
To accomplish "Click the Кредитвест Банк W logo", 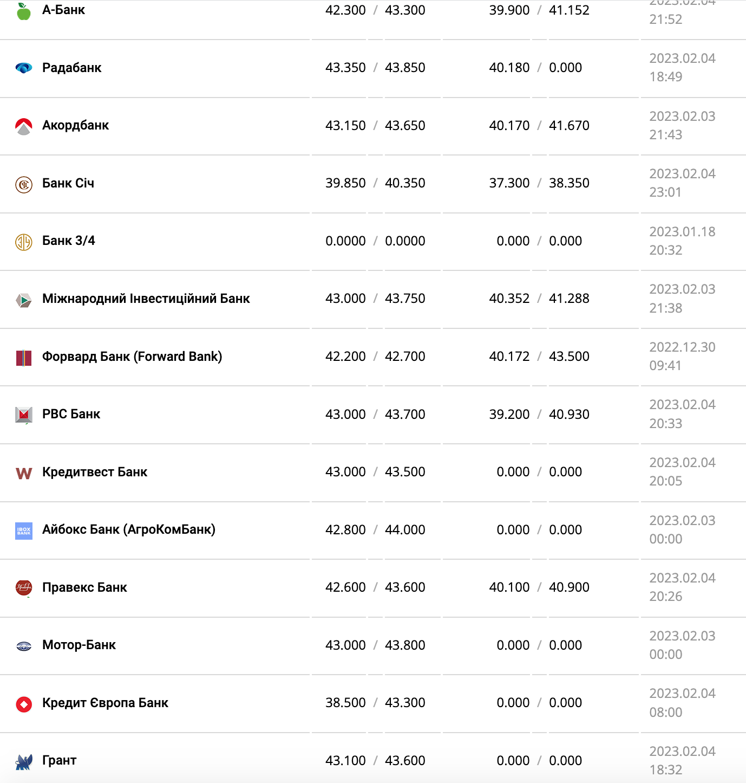I will point(24,473).
